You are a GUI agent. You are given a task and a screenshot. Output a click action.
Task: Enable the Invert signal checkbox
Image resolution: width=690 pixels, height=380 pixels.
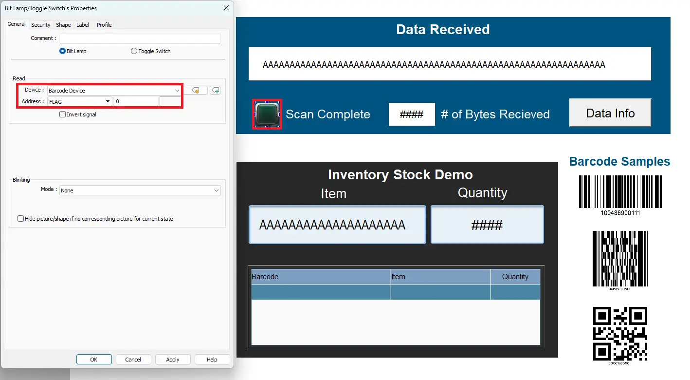coord(63,114)
